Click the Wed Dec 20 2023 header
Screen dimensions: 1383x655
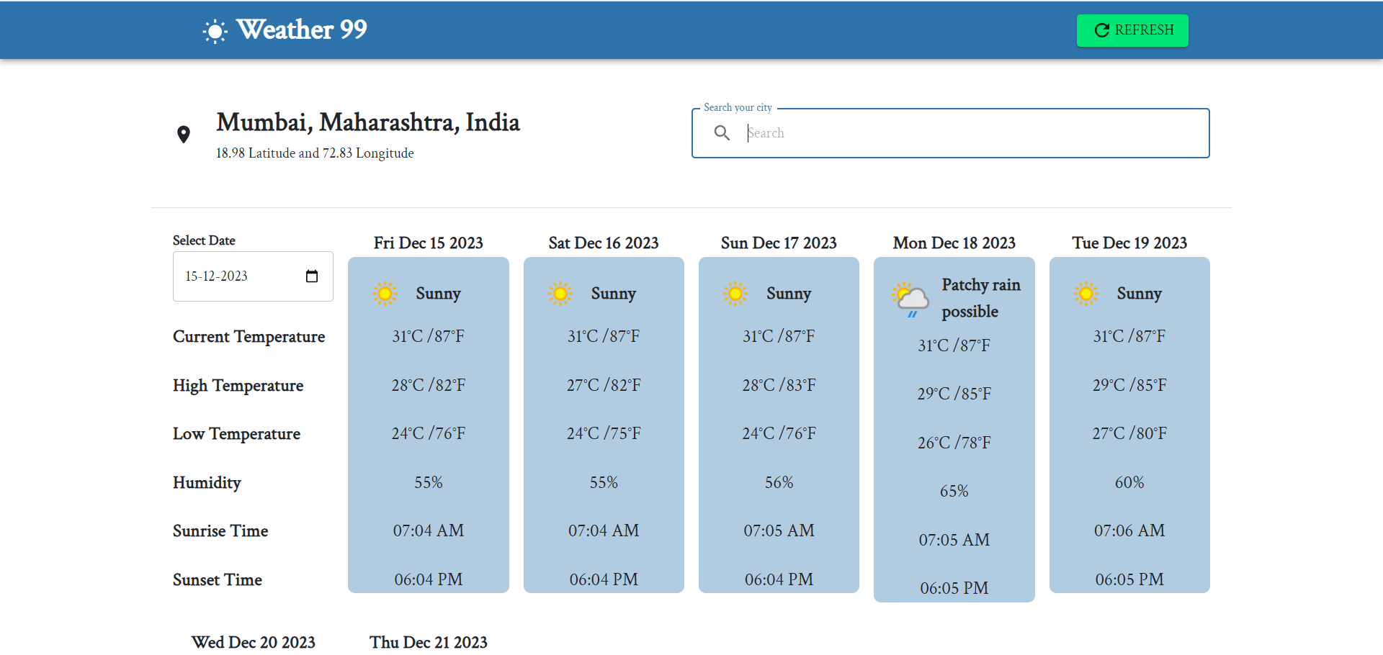(253, 642)
